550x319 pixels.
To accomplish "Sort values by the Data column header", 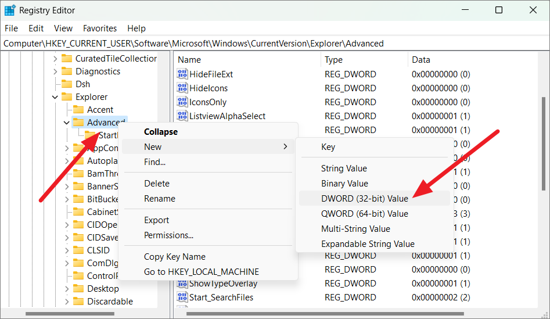I will [x=473, y=60].
